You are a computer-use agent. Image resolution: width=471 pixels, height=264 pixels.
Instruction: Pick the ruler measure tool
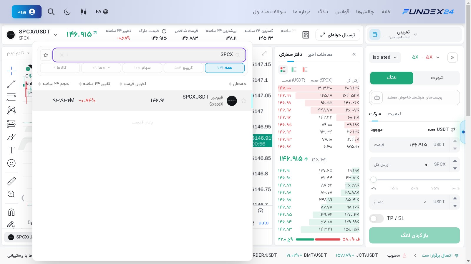(x=11, y=181)
